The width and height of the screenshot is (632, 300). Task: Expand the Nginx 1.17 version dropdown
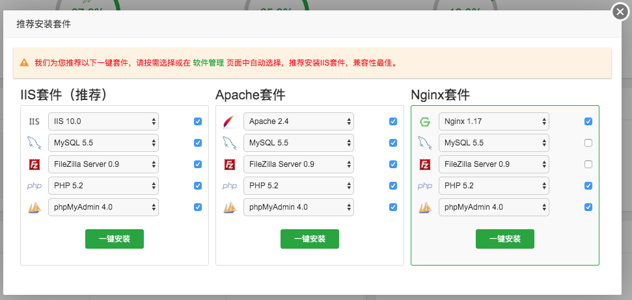[493, 121]
